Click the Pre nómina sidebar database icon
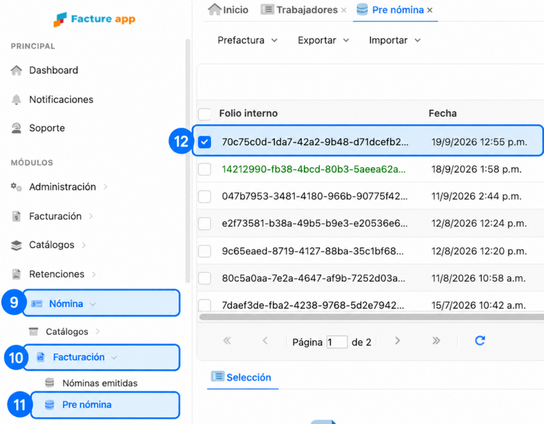This screenshot has width=544, height=424. pyautogui.click(x=49, y=404)
